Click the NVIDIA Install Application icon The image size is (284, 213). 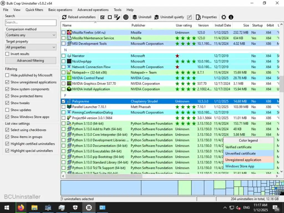coord(69,89)
